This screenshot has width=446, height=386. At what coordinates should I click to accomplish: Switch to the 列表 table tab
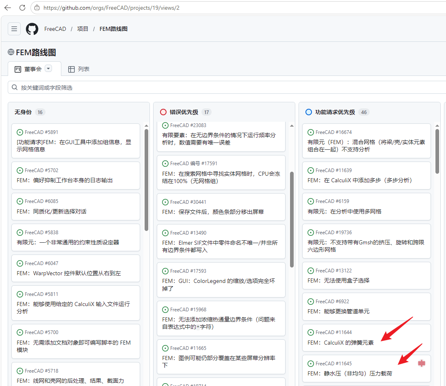tap(79, 69)
